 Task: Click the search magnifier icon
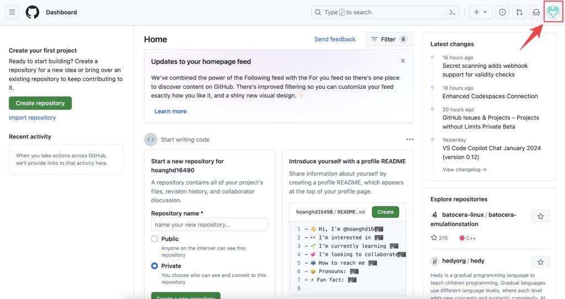pyautogui.click(x=318, y=12)
